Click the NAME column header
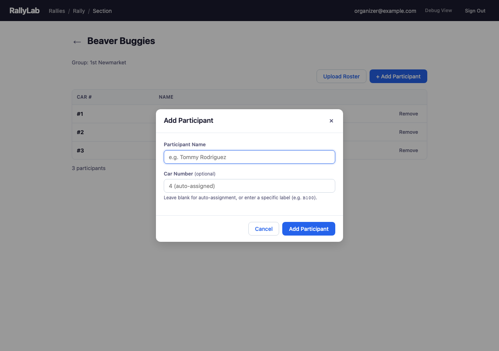 (x=166, y=97)
